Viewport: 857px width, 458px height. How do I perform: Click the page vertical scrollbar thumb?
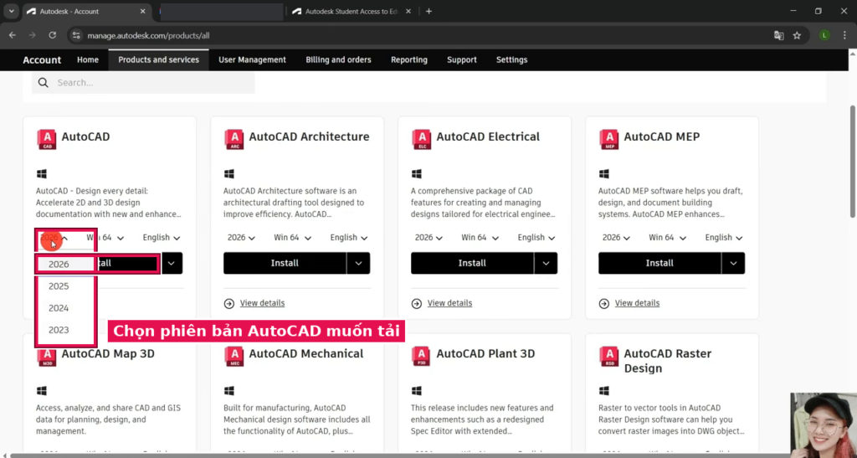(x=853, y=162)
